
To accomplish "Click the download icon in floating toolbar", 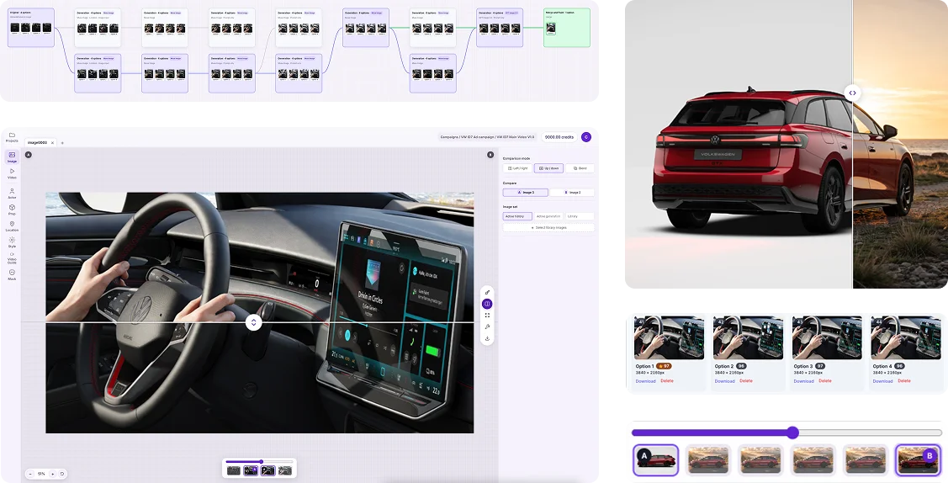I will [487, 338].
